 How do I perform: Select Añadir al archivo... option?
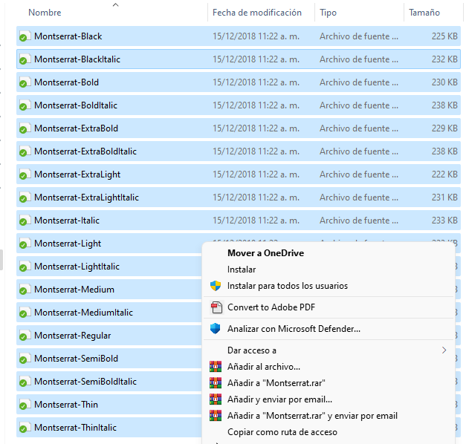tap(264, 367)
